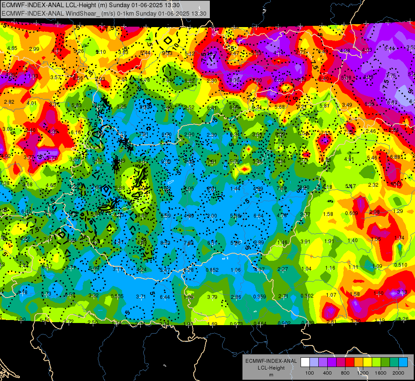Click the legend 'LCL-Height' label

pos(271,368)
